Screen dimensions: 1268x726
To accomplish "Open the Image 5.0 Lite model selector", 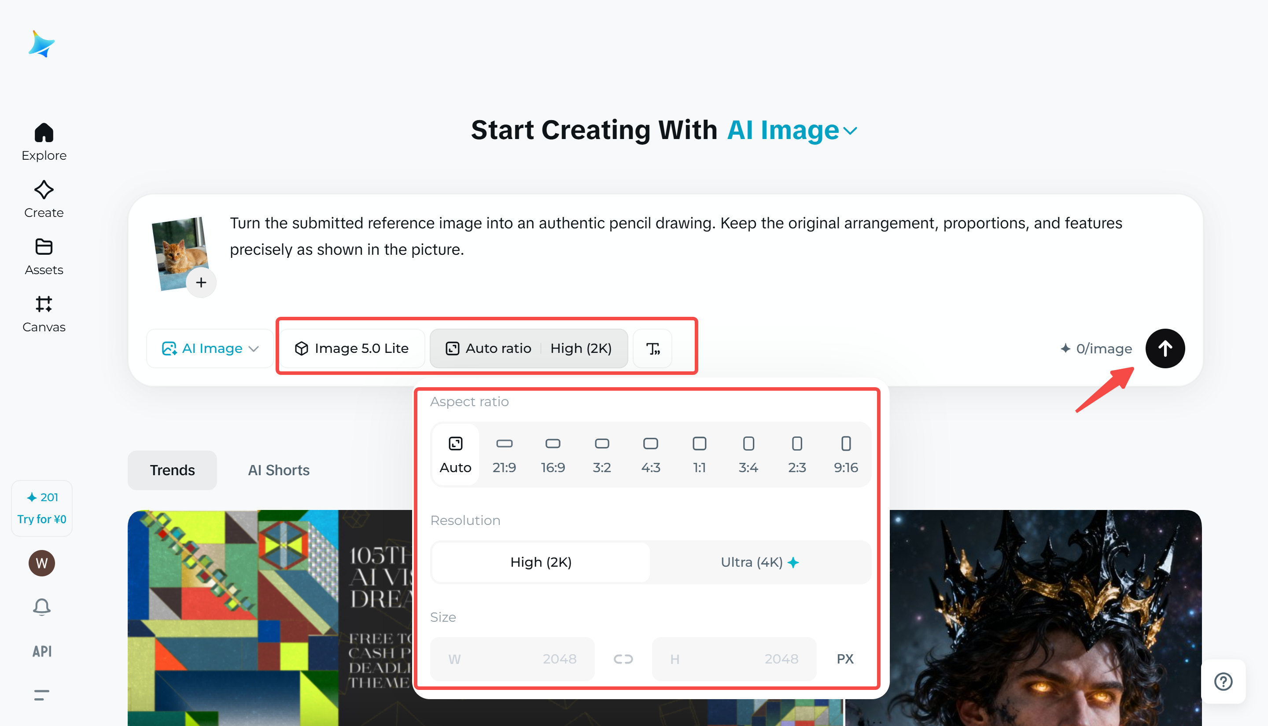I will tap(352, 348).
